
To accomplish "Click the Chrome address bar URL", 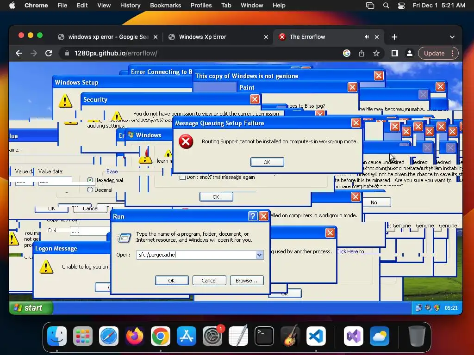I will [x=116, y=53].
